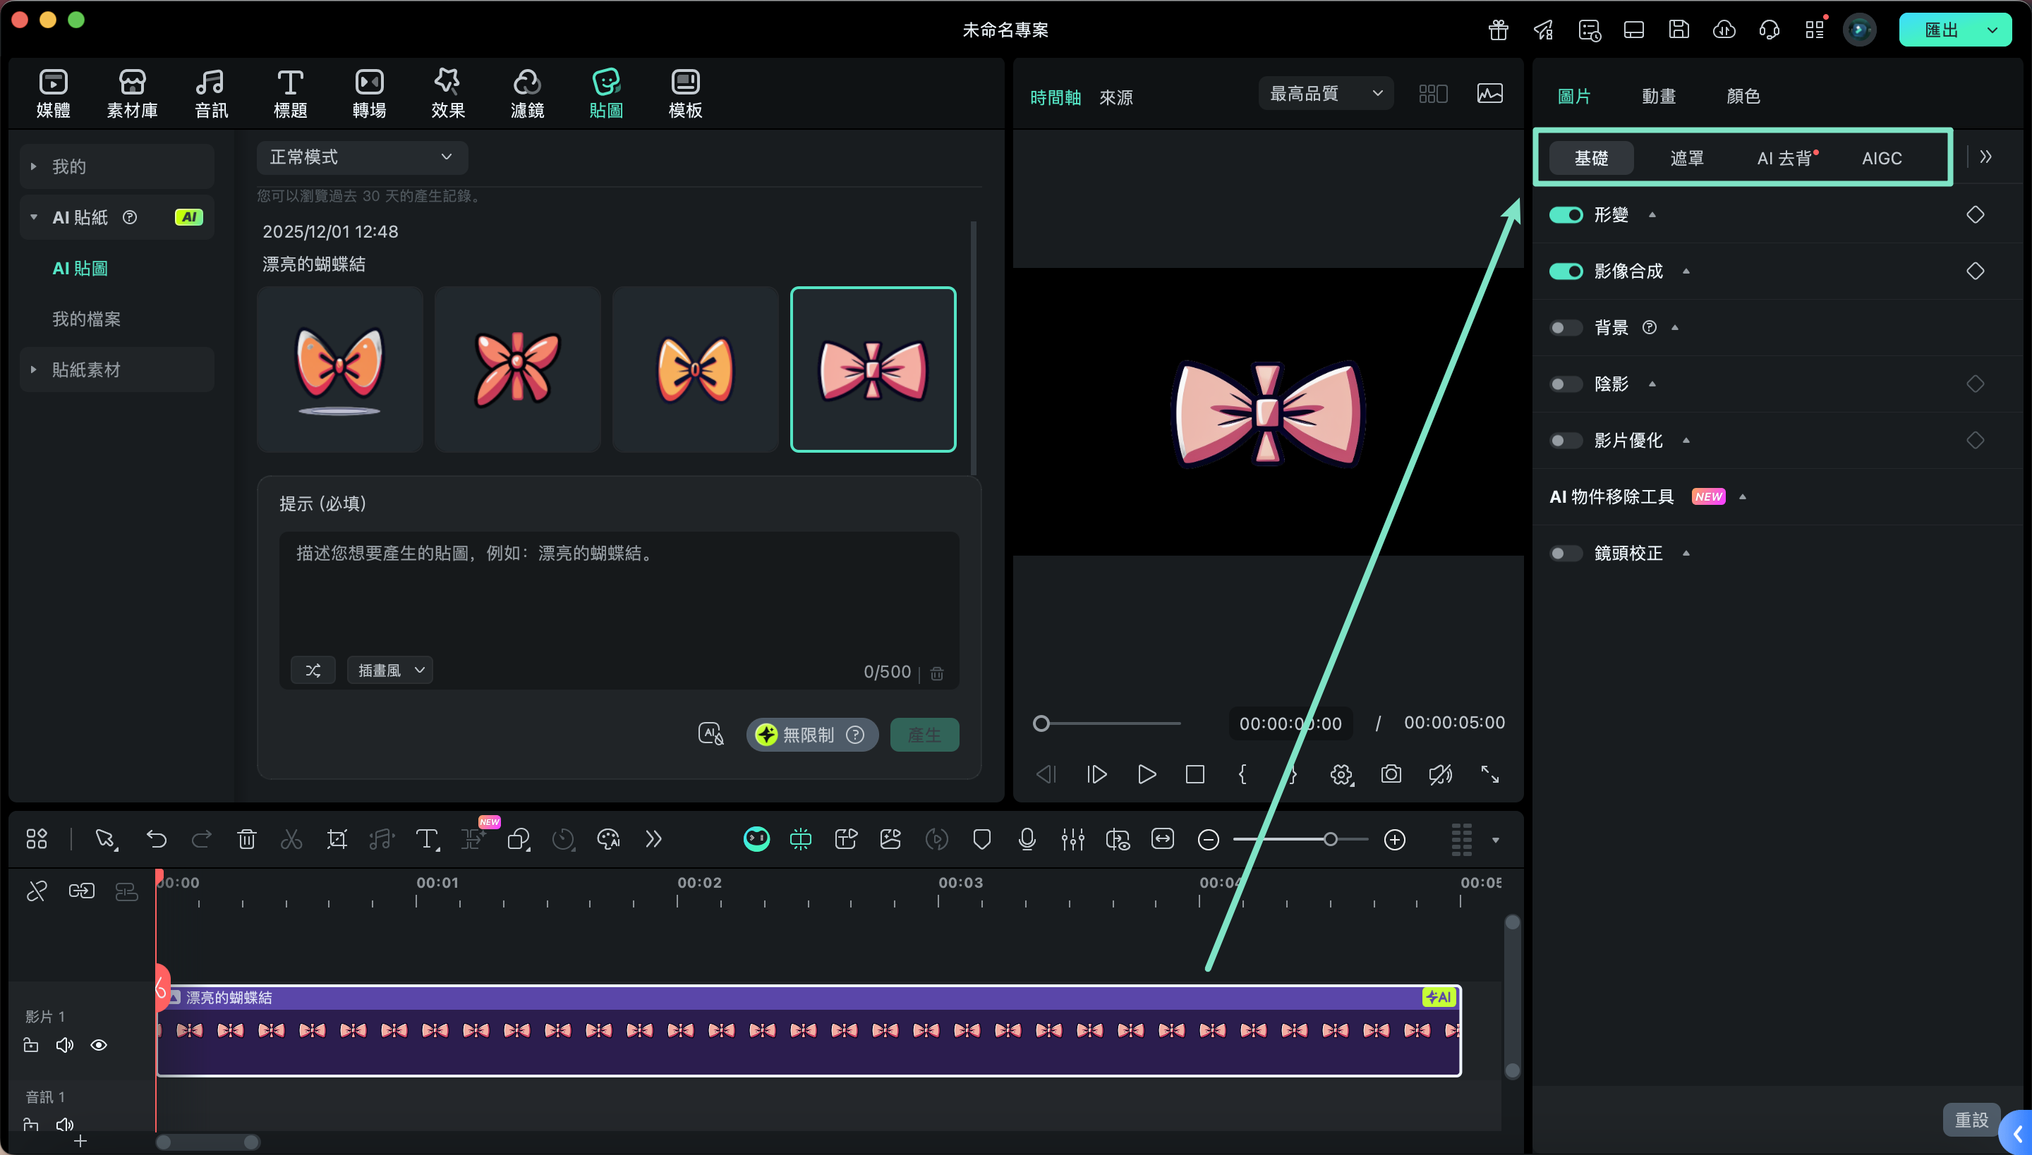The width and height of the screenshot is (2032, 1155).
Task: Enable the 陰影 shadow toggle
Action: [1565, 384]
